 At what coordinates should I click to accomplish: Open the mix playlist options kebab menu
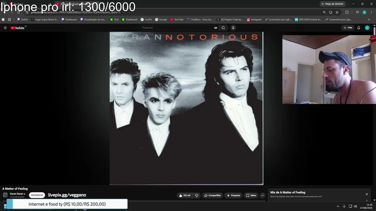point(367,201)
